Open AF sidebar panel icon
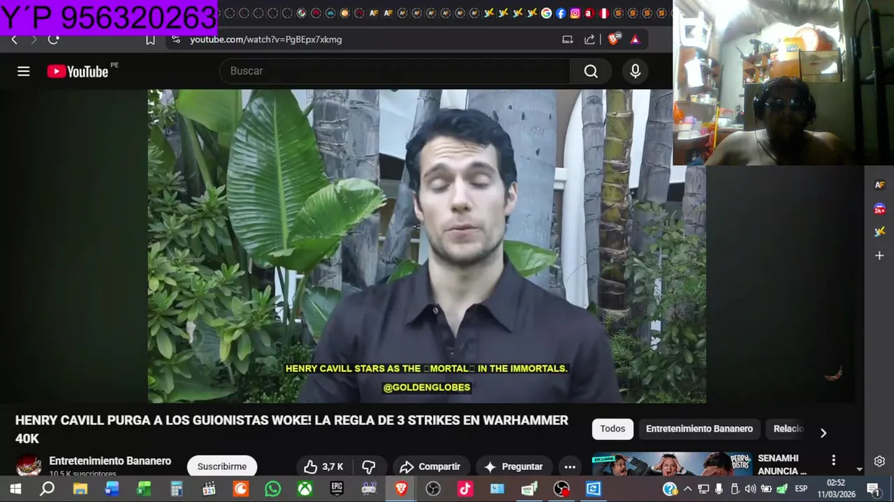 [879, 185]
